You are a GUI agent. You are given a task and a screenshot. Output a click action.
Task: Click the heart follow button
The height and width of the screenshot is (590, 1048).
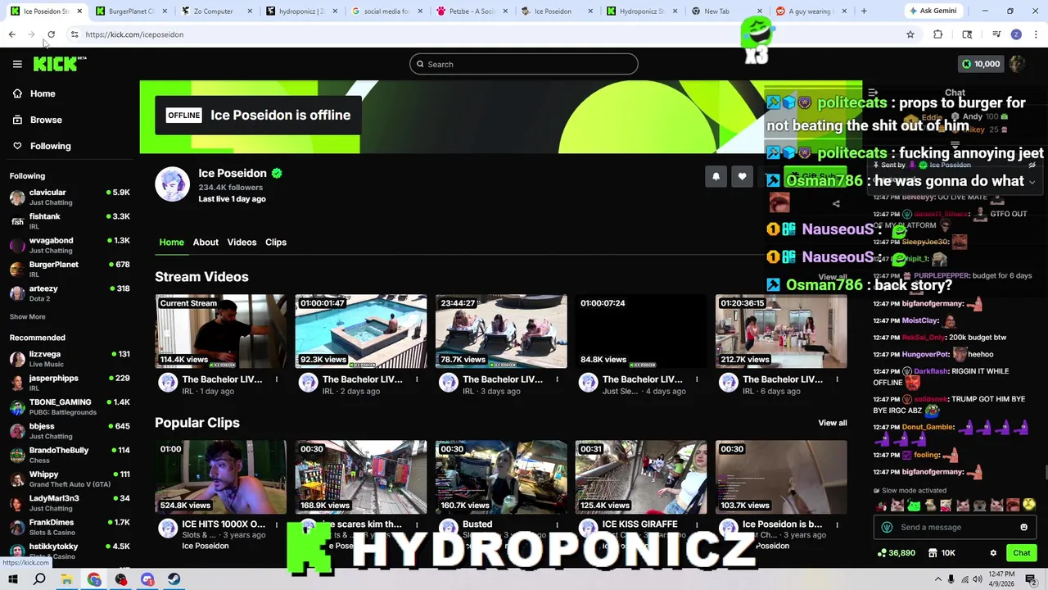[x=742, y=176]
